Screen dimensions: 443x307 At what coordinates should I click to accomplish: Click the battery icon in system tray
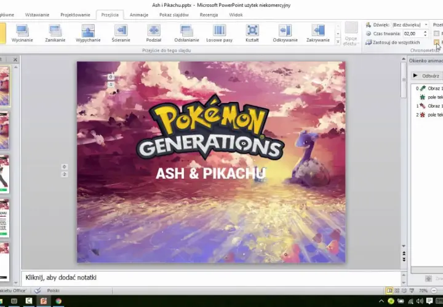401,301
